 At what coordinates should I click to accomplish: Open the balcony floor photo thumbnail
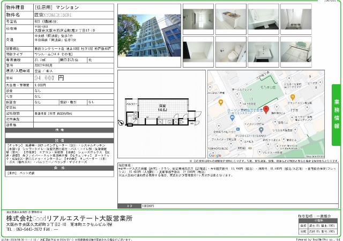(296, 52)
